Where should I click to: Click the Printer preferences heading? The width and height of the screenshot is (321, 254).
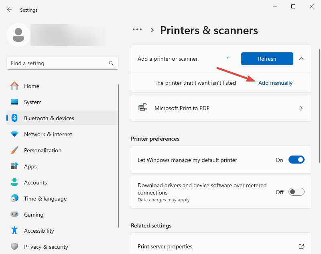pyautogui.click(x=155, y=139)
